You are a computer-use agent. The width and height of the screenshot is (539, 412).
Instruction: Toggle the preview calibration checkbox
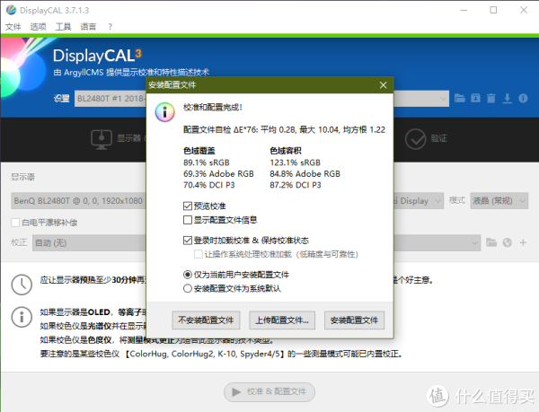pos(188,206)
